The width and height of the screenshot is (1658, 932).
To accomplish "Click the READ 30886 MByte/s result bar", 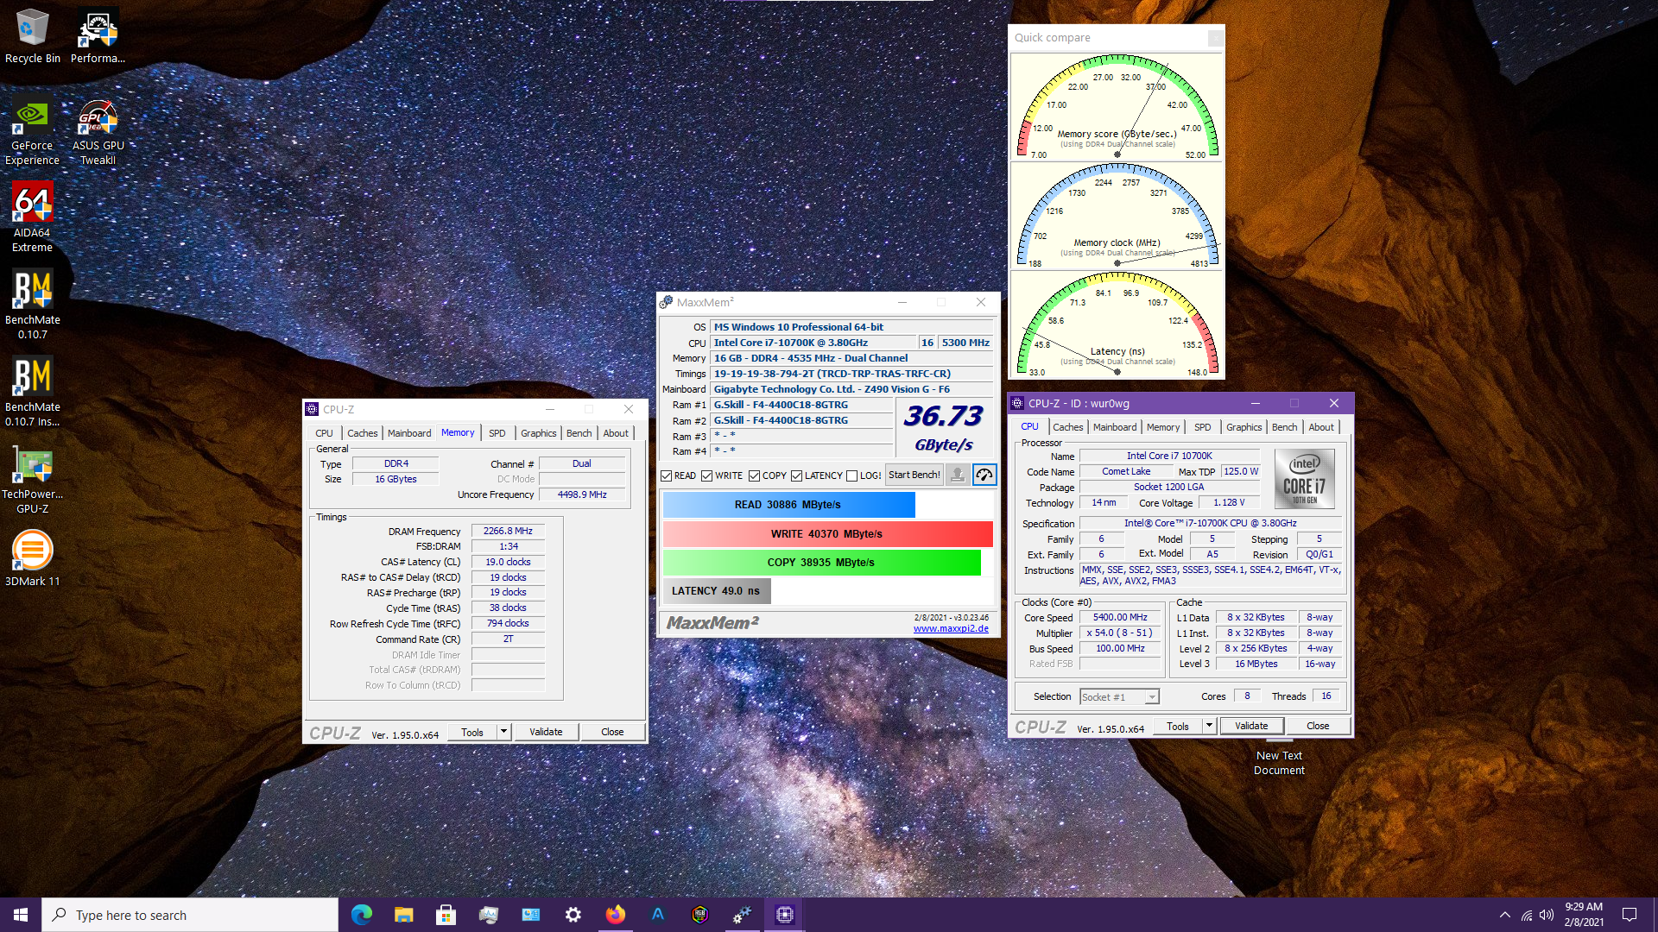I will pos(788,505).
